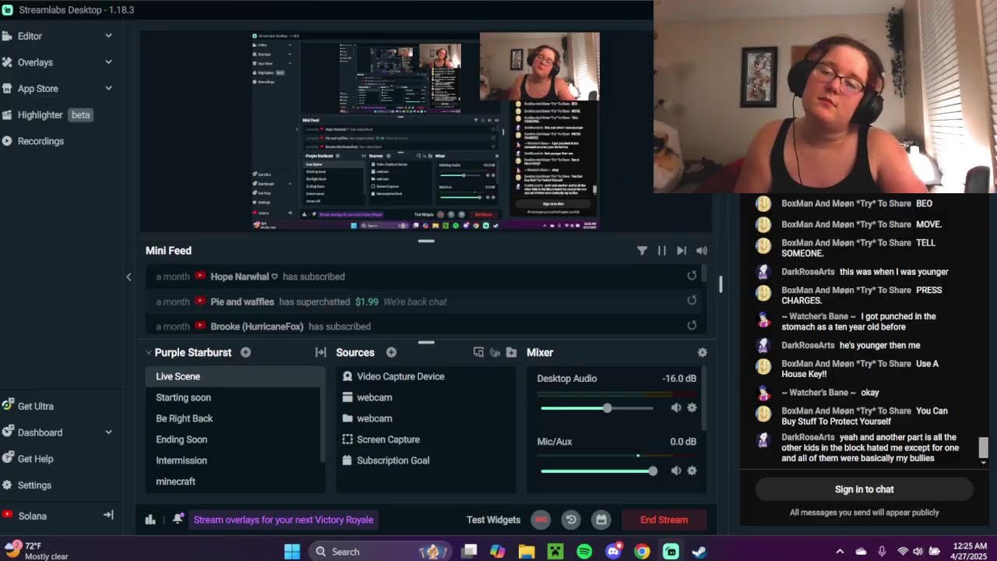Collapse the left panel arrow
This screenshot has width=997, height=561.
point(129,277)
